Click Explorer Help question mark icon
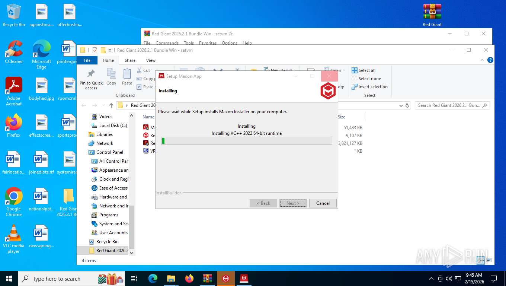506x286 pixels. pos(490,60)
